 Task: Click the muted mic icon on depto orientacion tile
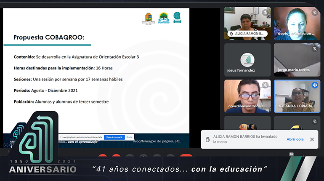point(314,13)
